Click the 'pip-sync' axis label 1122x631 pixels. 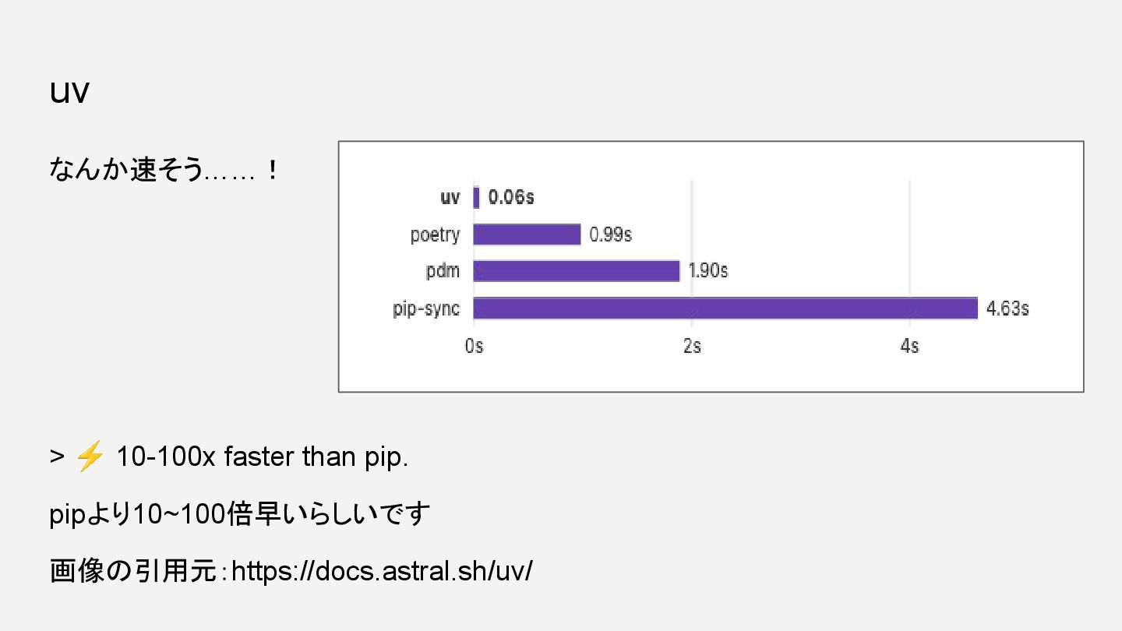pos(426,309)
